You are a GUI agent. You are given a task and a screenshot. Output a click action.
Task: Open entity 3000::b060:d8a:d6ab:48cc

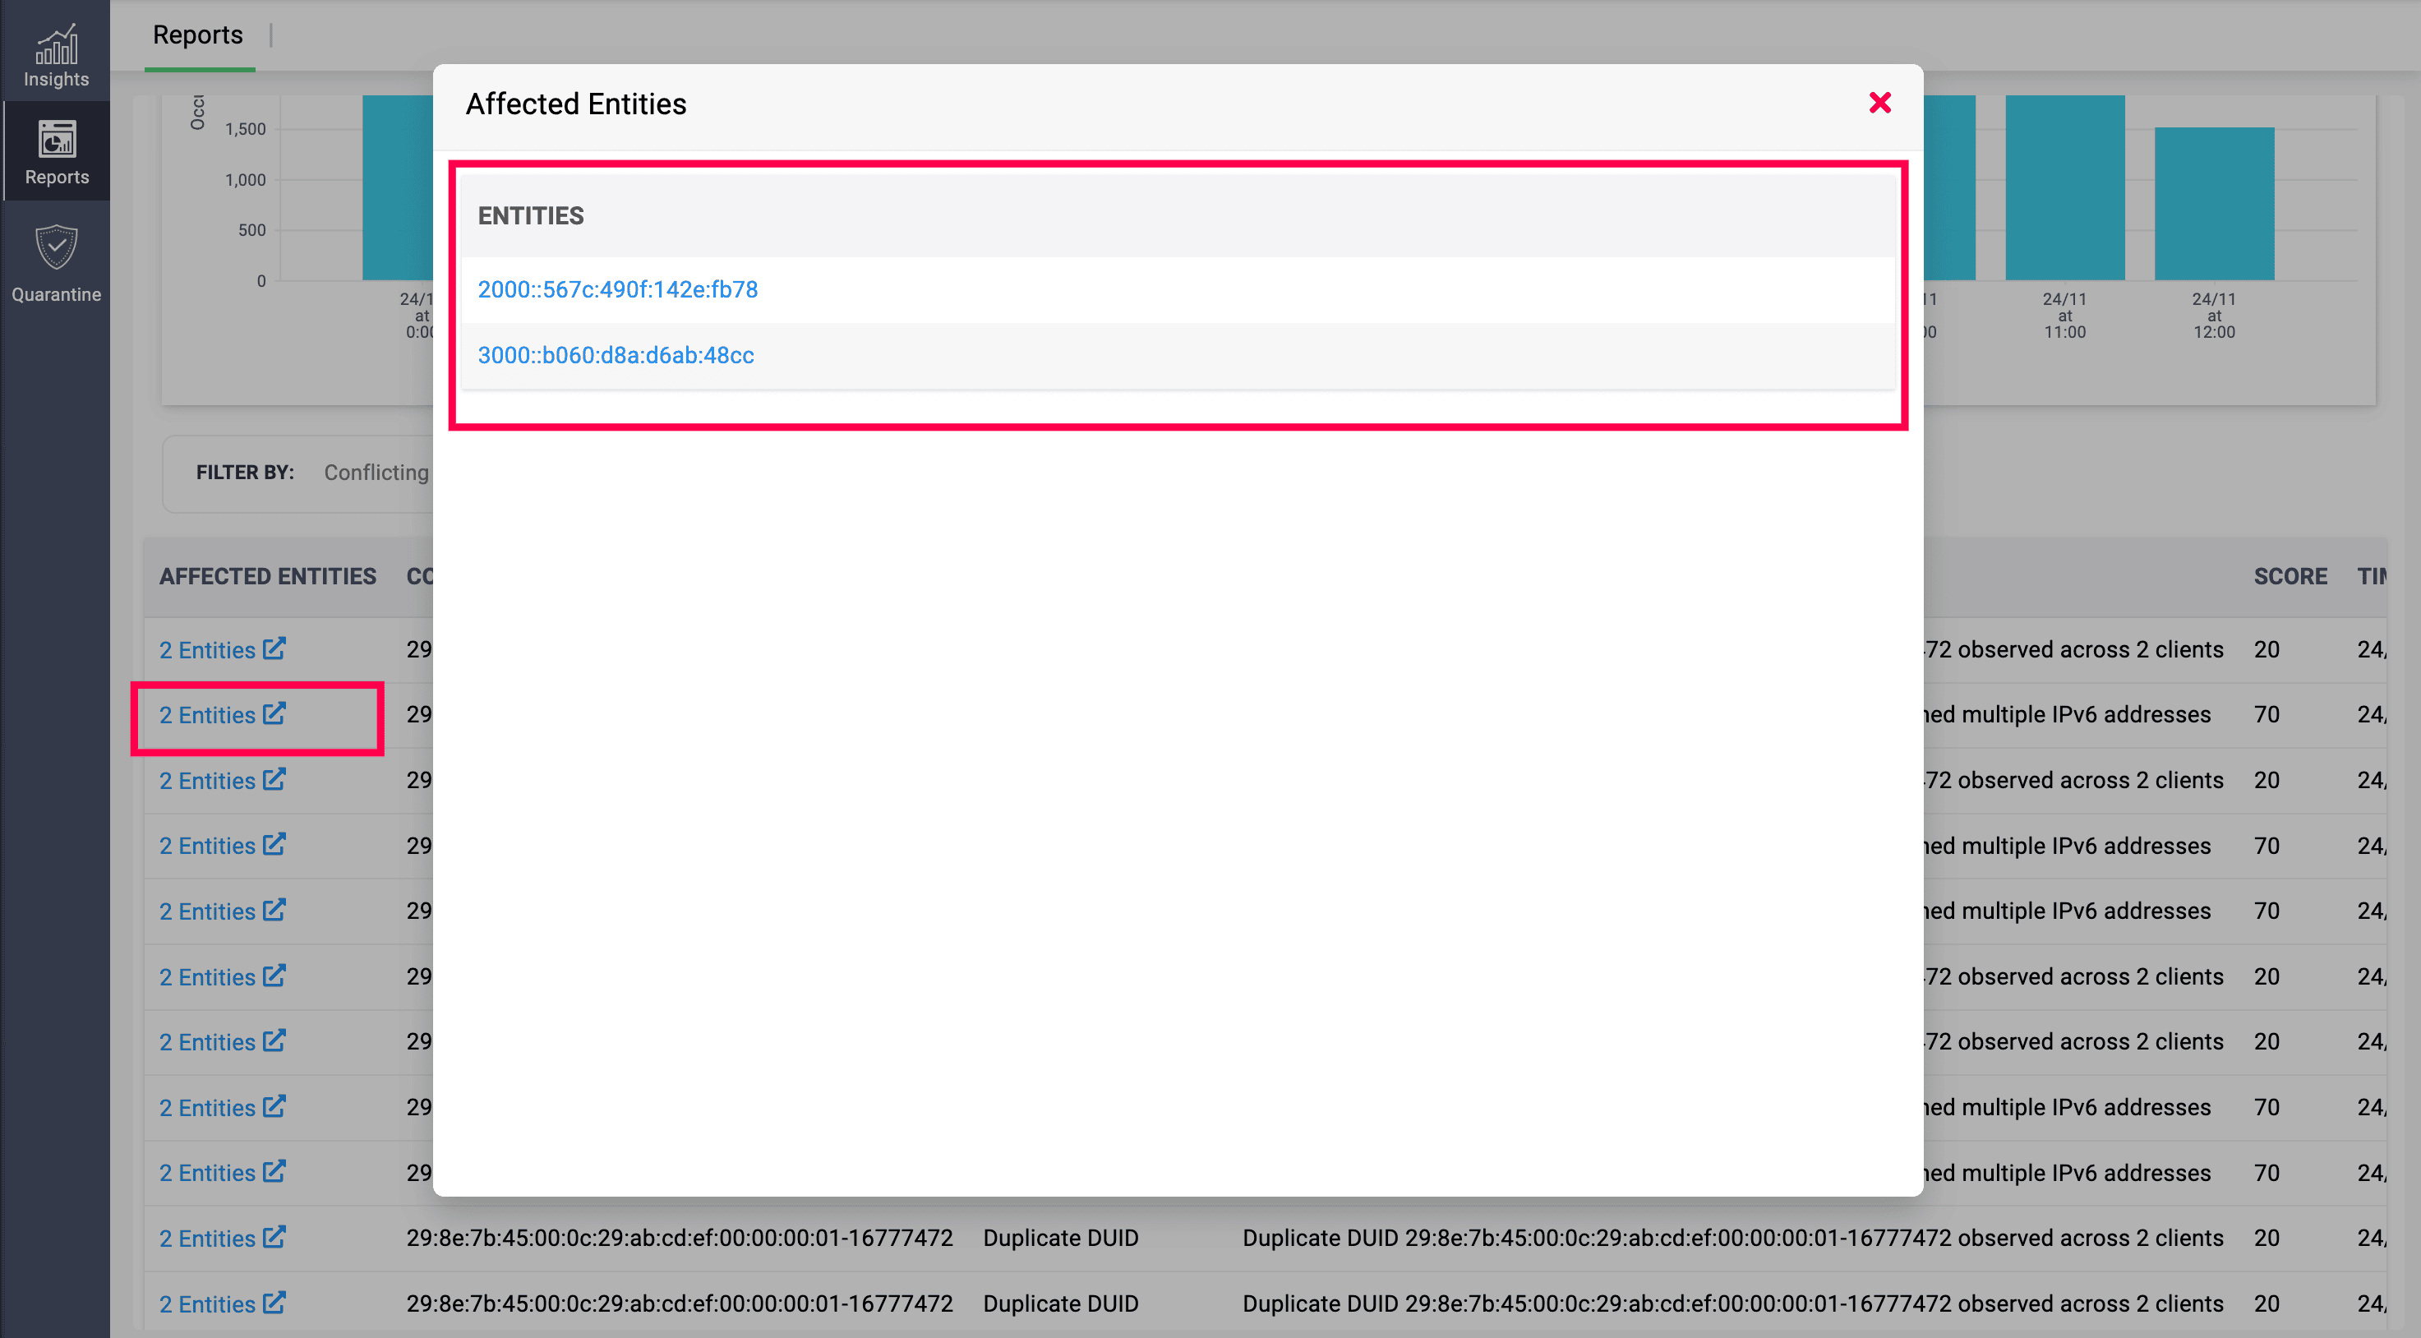pyautogui.click(x=616, y=355)
